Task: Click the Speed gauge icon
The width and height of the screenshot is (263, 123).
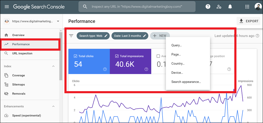Action: (x=6, y=115)
